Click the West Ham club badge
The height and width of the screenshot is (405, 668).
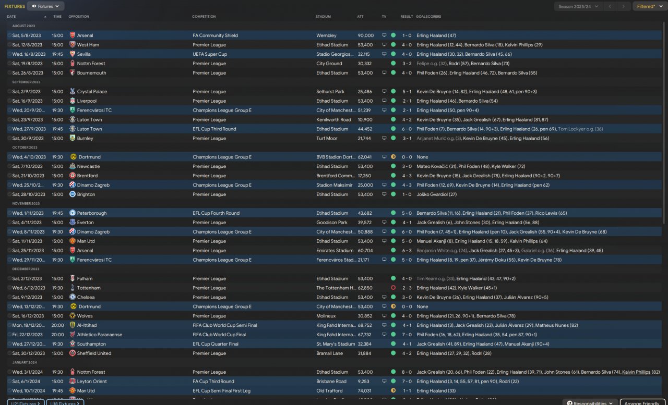[x=73, y=45]
